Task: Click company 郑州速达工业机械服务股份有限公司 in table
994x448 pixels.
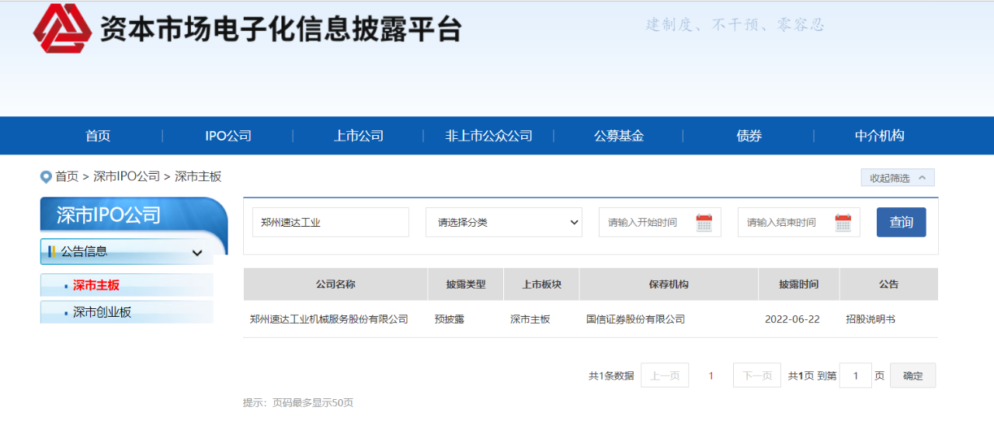Action: [x=329, y=319]
